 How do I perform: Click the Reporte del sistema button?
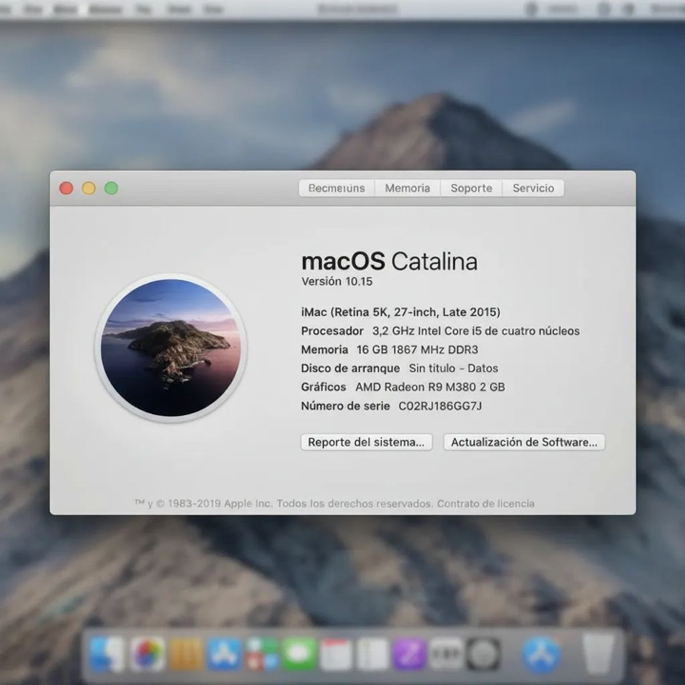pos(367,442)
